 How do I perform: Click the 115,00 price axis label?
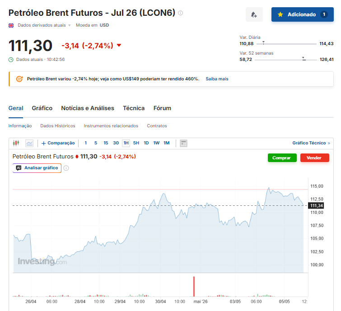click(317, 186)
